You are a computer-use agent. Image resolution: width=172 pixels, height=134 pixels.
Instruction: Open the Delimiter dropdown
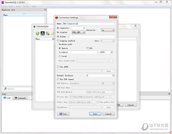(108, 30)
